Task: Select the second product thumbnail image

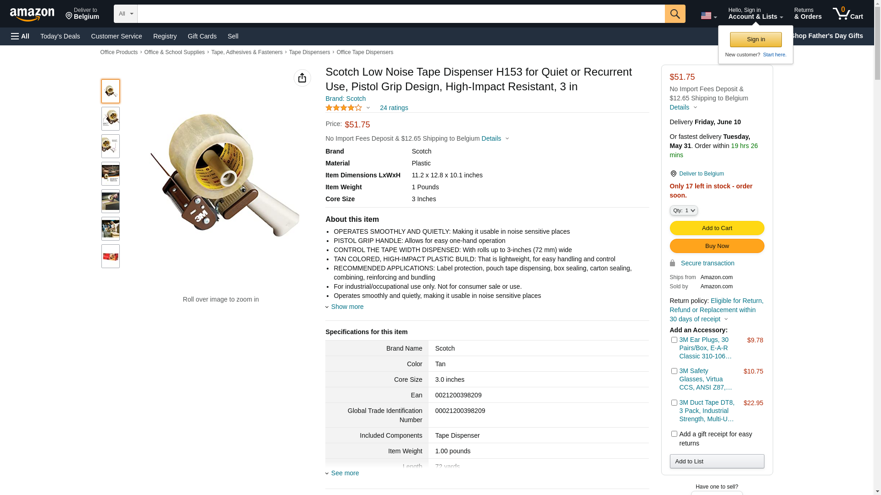Action: (111, 119)
